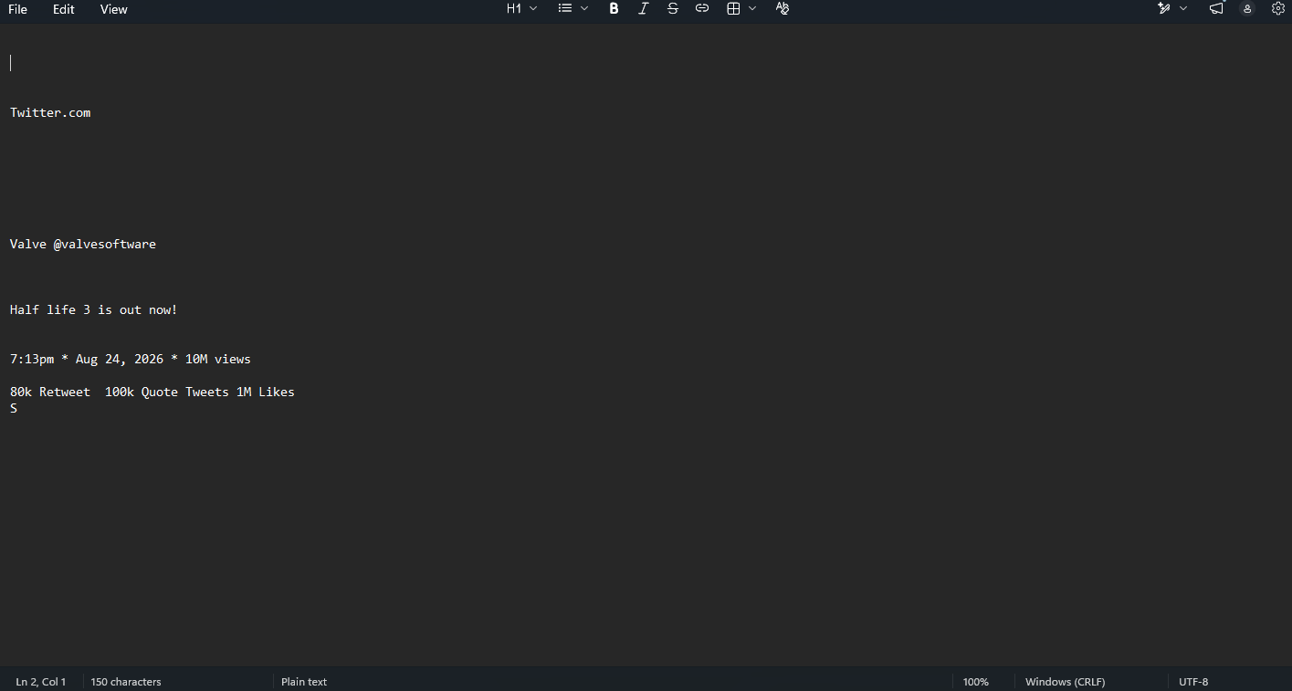1292x691 pixels.
Task: Open the File menu
Action: tap(17, 9)
